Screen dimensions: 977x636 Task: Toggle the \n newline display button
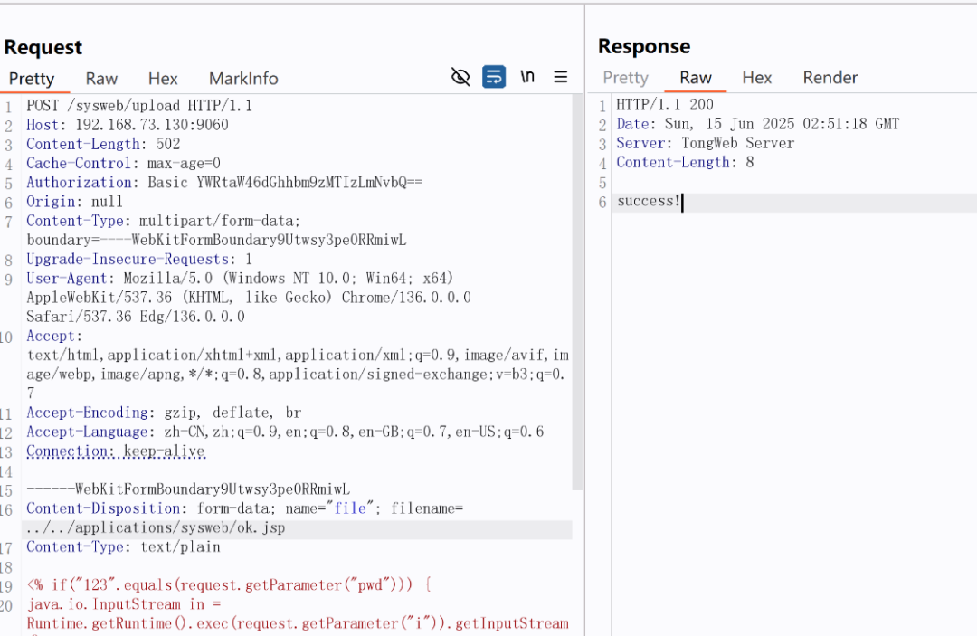[527, 77]
